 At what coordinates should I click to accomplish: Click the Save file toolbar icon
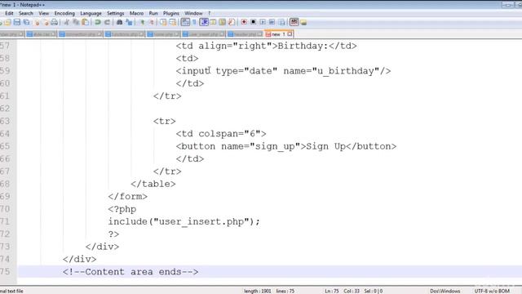coord(16,22)
